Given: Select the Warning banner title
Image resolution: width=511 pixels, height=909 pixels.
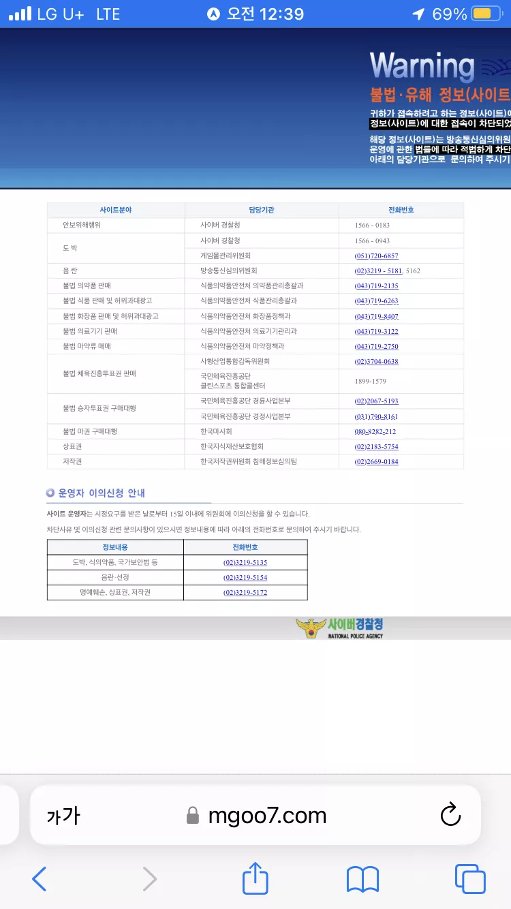Looking at the screenshot, I should (x=422, y=67).
